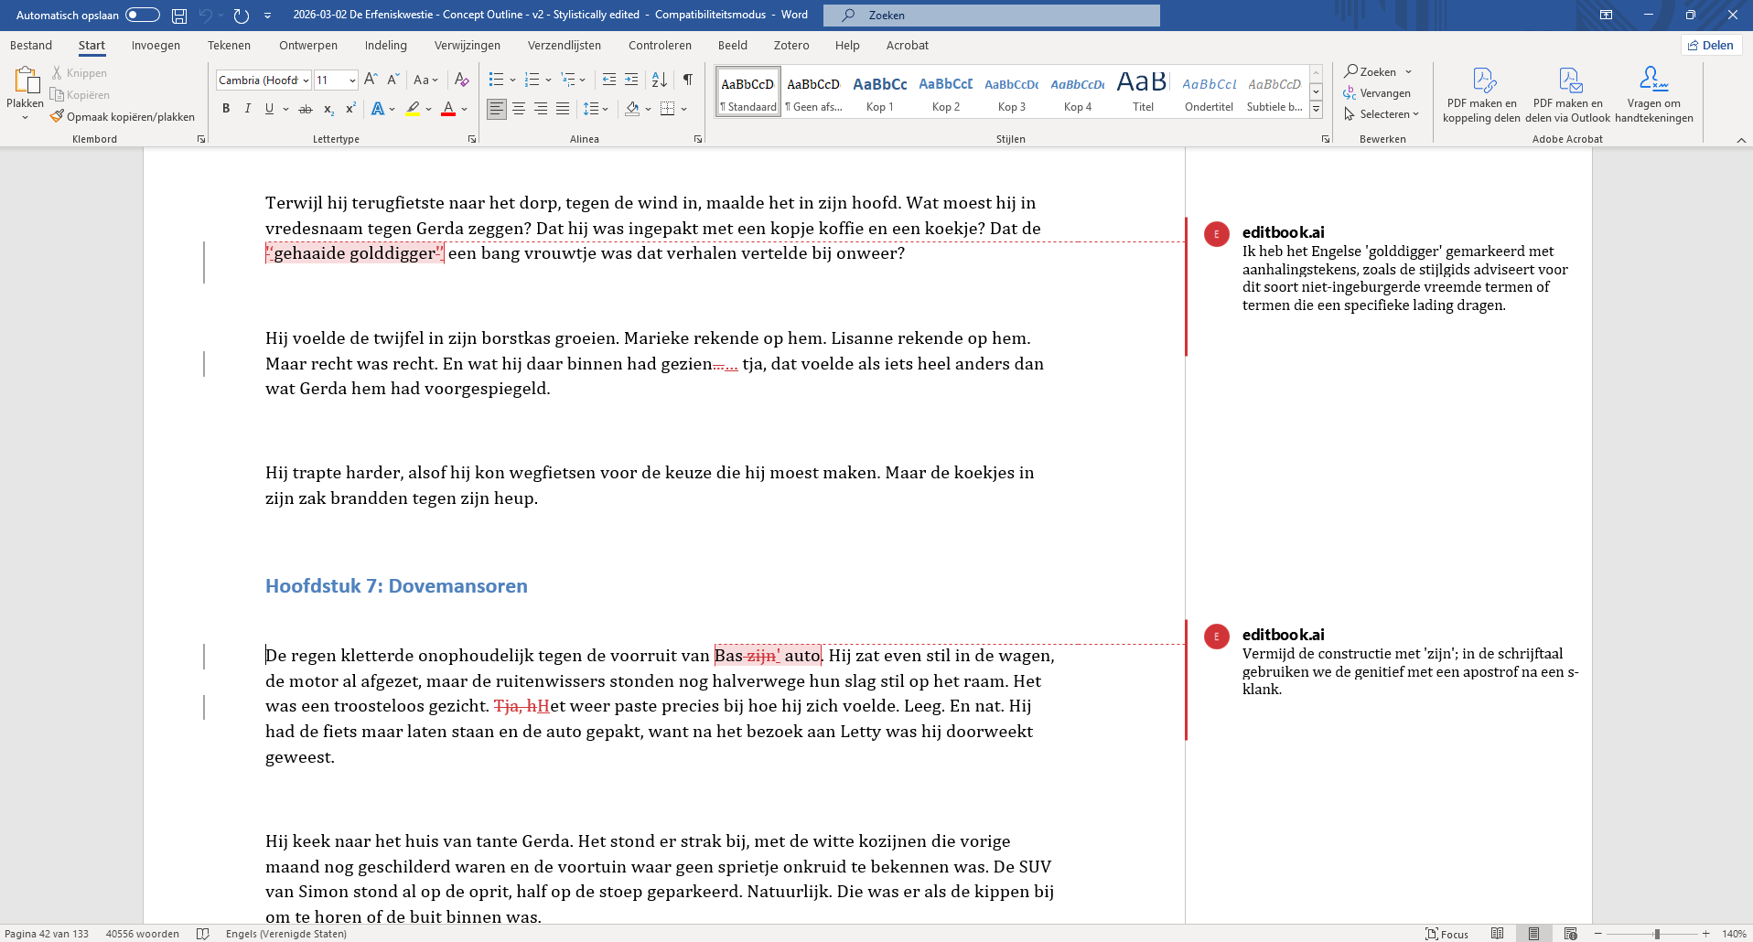The height and width of the screenshot is (942, 1753).
Task: Toggle underline formatting
Action: click(x=269, y=109)
